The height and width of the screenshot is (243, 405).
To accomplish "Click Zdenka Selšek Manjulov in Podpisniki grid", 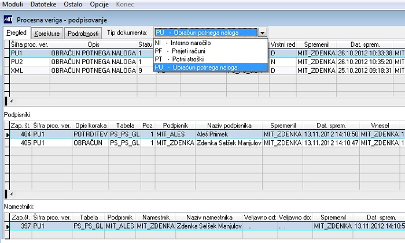I will pos(229,143).
